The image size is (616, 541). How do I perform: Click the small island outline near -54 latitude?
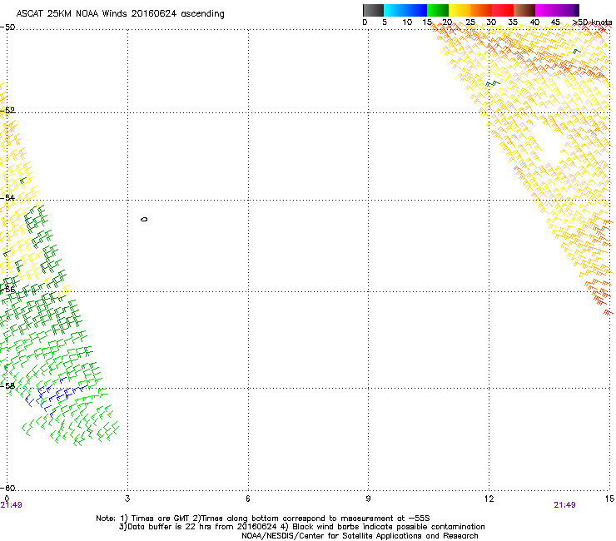click(x=144, y=219)
